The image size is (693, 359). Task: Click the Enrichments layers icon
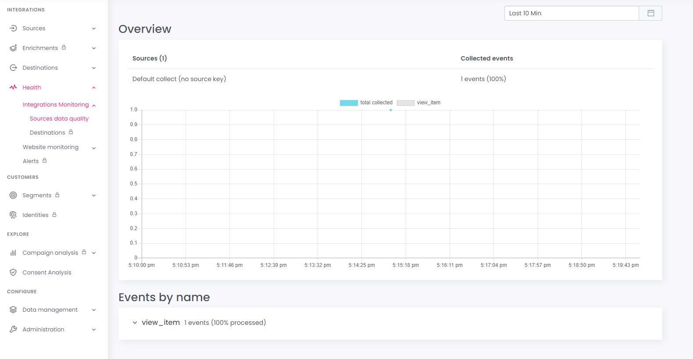13,48
